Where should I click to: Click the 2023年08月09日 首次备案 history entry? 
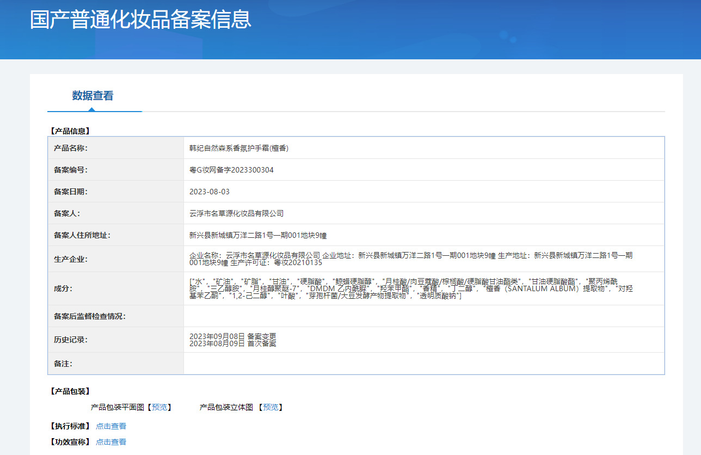click(x=232, y=343)
